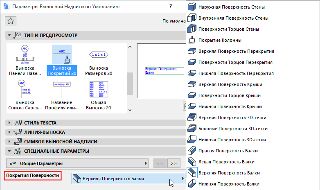Click the Нижняя Поверхность Балки icon
320x190 pixels.
[x=192, y=184]
